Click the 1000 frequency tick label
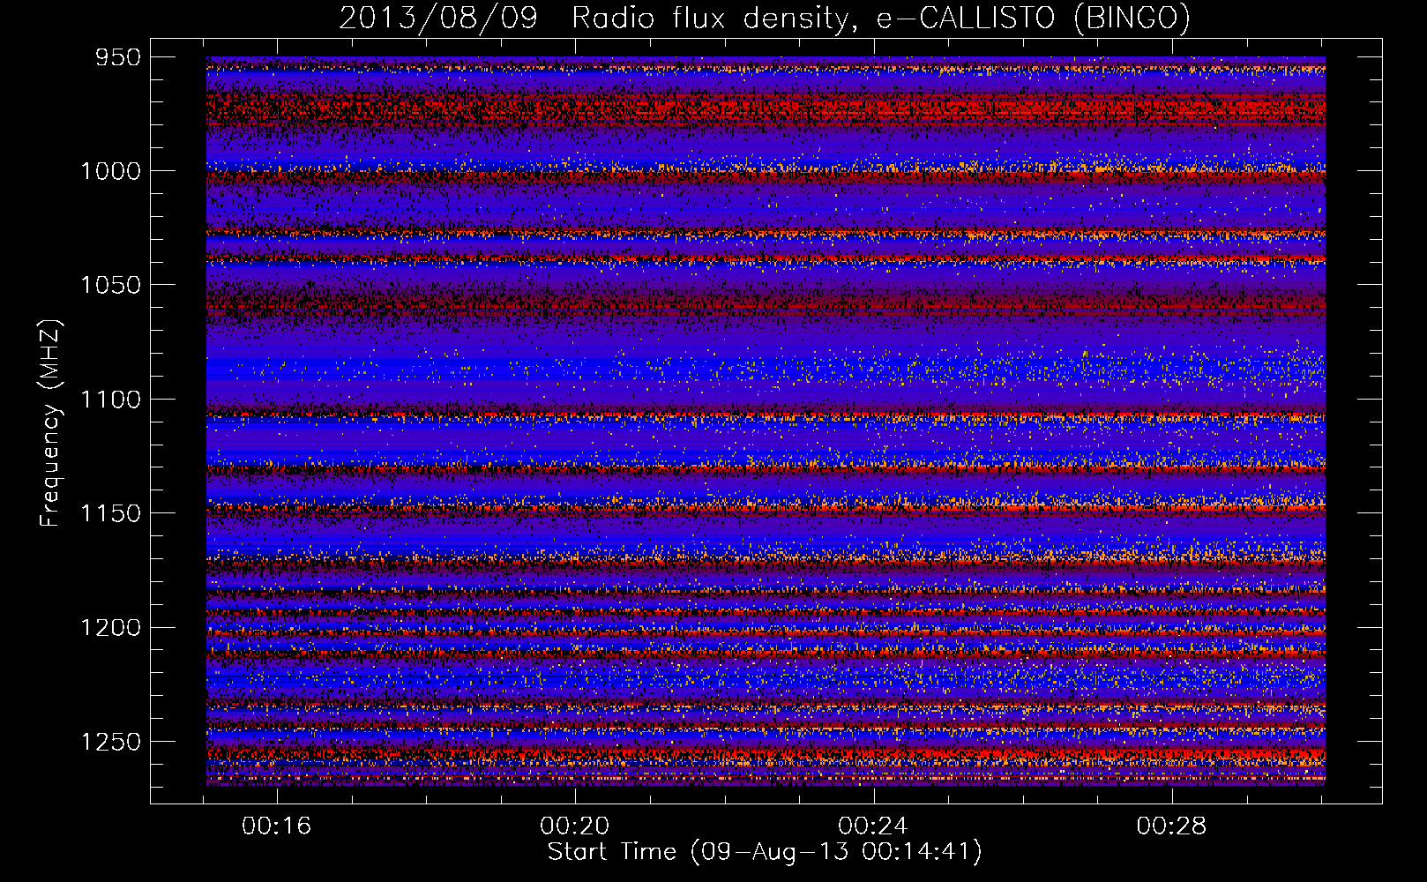Viewport: 1427px width, 882px height. 111,171
